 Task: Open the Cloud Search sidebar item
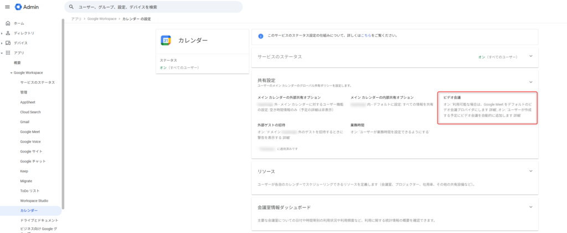(x=30, y=112)
